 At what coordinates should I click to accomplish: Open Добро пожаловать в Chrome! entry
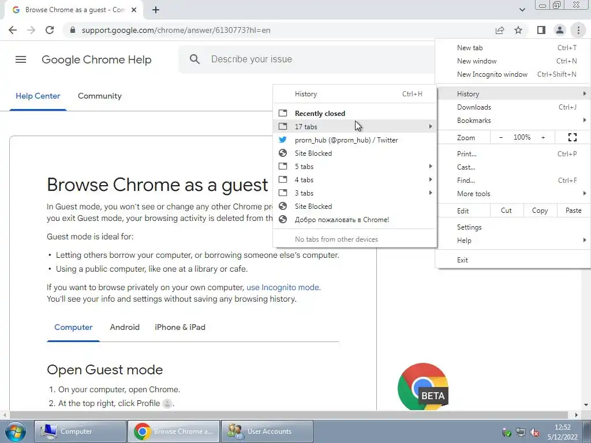355,220
